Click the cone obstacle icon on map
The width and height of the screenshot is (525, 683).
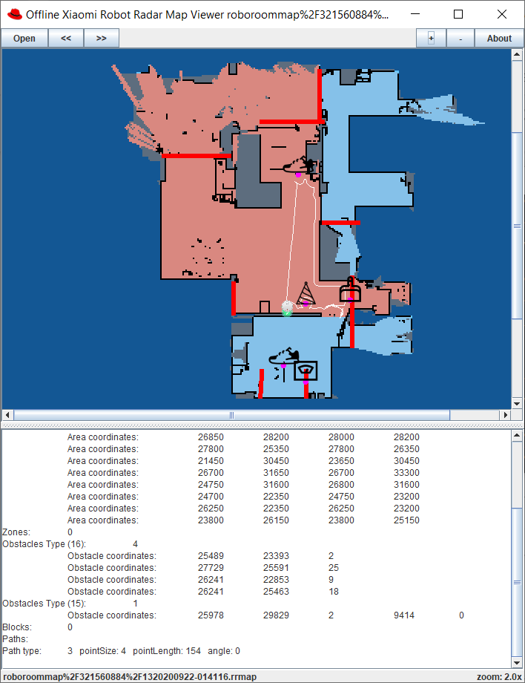point(306,294)
